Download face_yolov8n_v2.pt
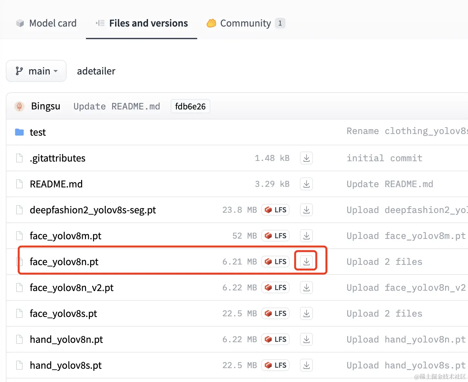This screenshot has width=468, height=382. [306, 287]
